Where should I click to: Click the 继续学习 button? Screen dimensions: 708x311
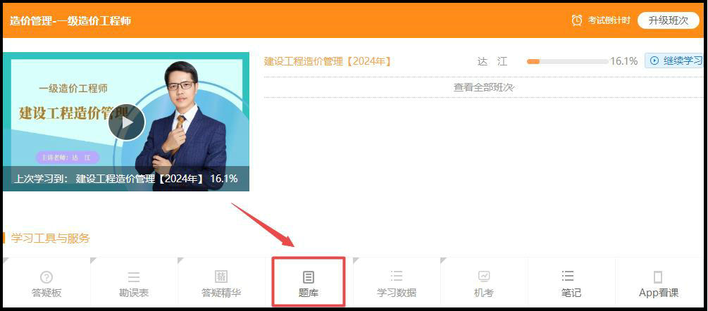pyautogui.click(x=675, y=61)
